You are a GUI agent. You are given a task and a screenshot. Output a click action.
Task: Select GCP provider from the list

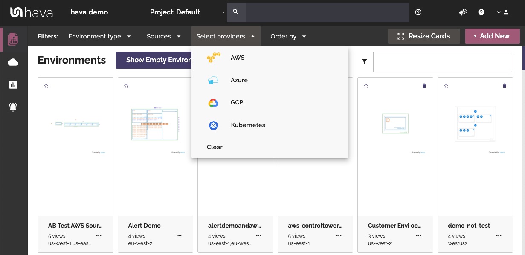[x=270, y=102]
